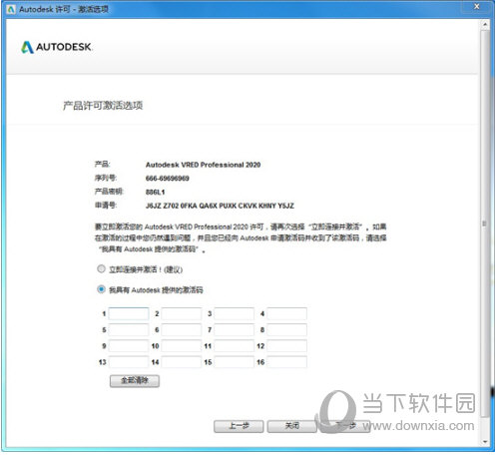The image size is (499, 455).
Task: Click the Autodesk icon in the title bar
Action: click(11, 9)
